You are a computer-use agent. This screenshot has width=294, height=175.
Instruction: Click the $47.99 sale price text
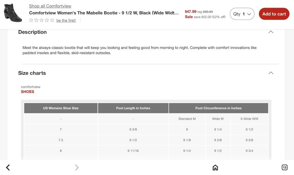[191, 12]
